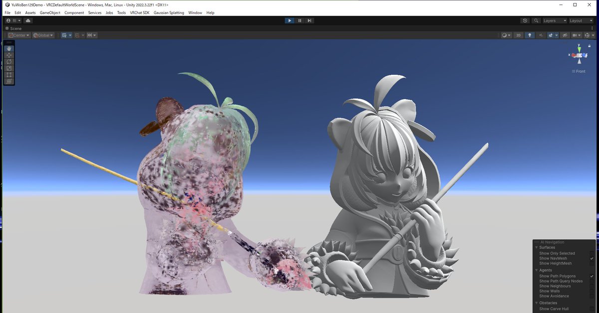Viewport: 599px width, 313px height.
Task: Select the Move tool
Action: pyautogui.click(x=9, y=55)
